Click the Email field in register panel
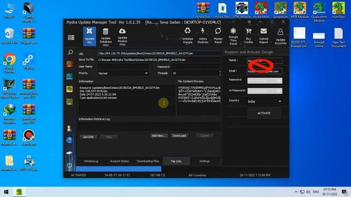Viewport: 351px width, 197px height. 264,71
